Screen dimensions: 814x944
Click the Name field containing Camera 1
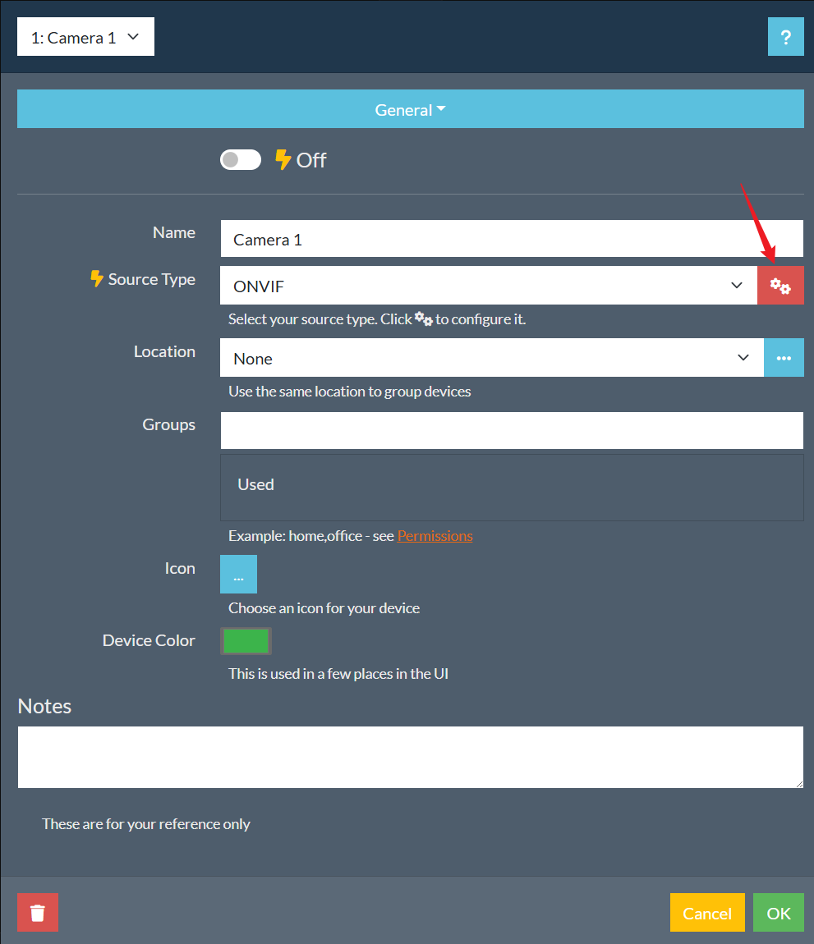(x=511, y=239)
